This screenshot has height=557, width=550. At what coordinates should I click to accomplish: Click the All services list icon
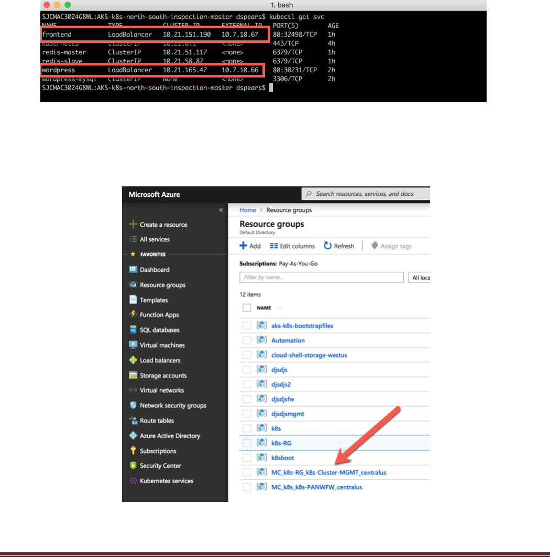(x=133, y=239)
